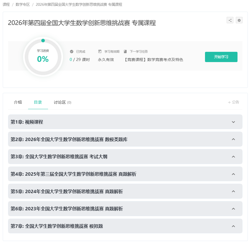Image resolution: width=250 pixels, height=243 pixels.
Task: Go to 课程 breadcrumb link
Action: pyautogui.click(x=6, y=5)
